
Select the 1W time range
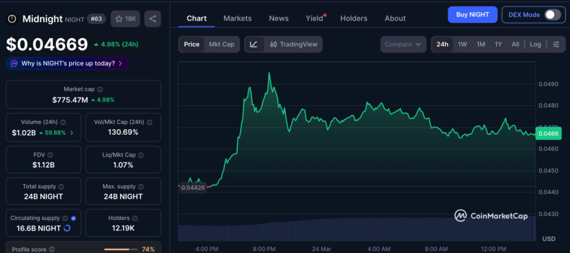(462, 44)
